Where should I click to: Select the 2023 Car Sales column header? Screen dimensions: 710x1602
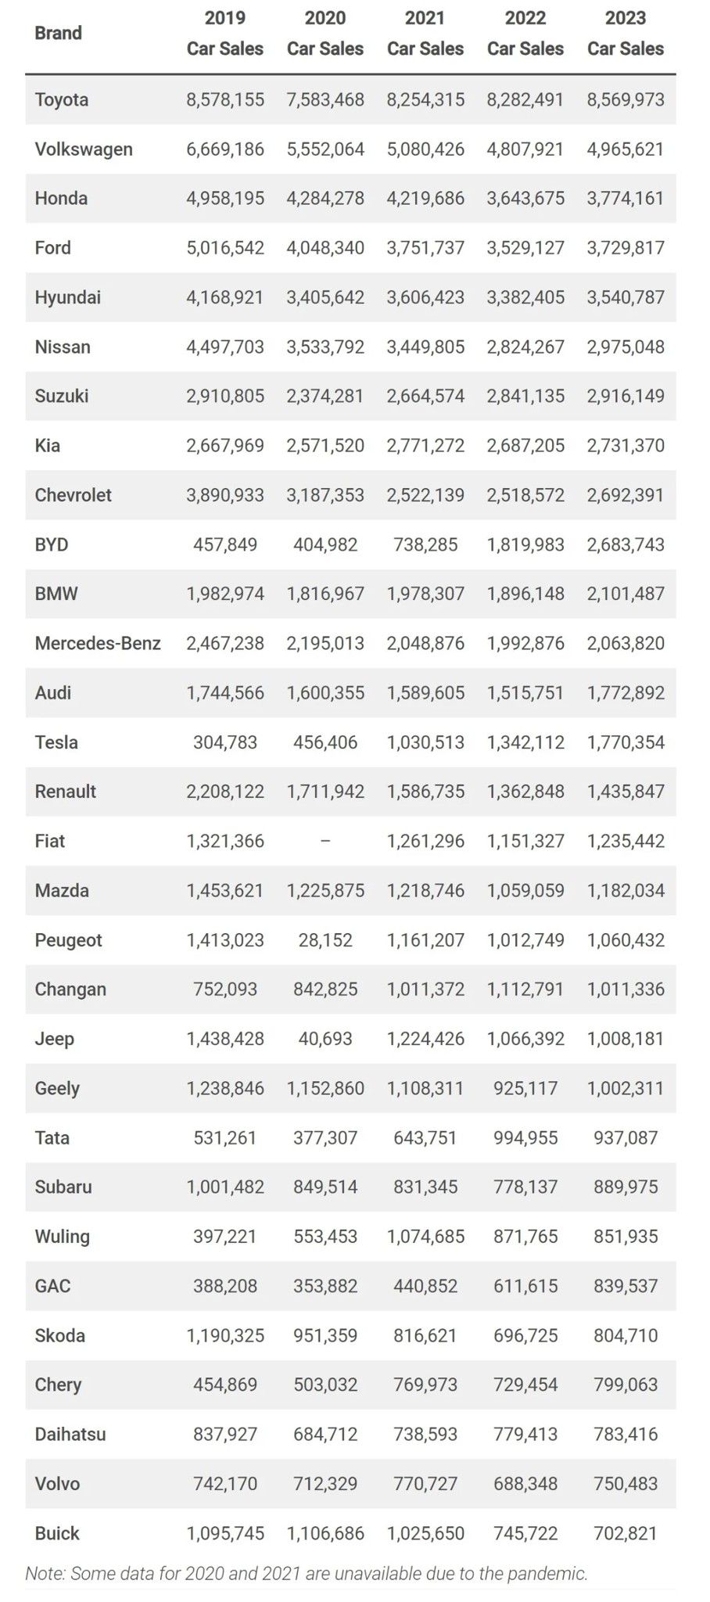pyautogui.click(x=626, y=34)
